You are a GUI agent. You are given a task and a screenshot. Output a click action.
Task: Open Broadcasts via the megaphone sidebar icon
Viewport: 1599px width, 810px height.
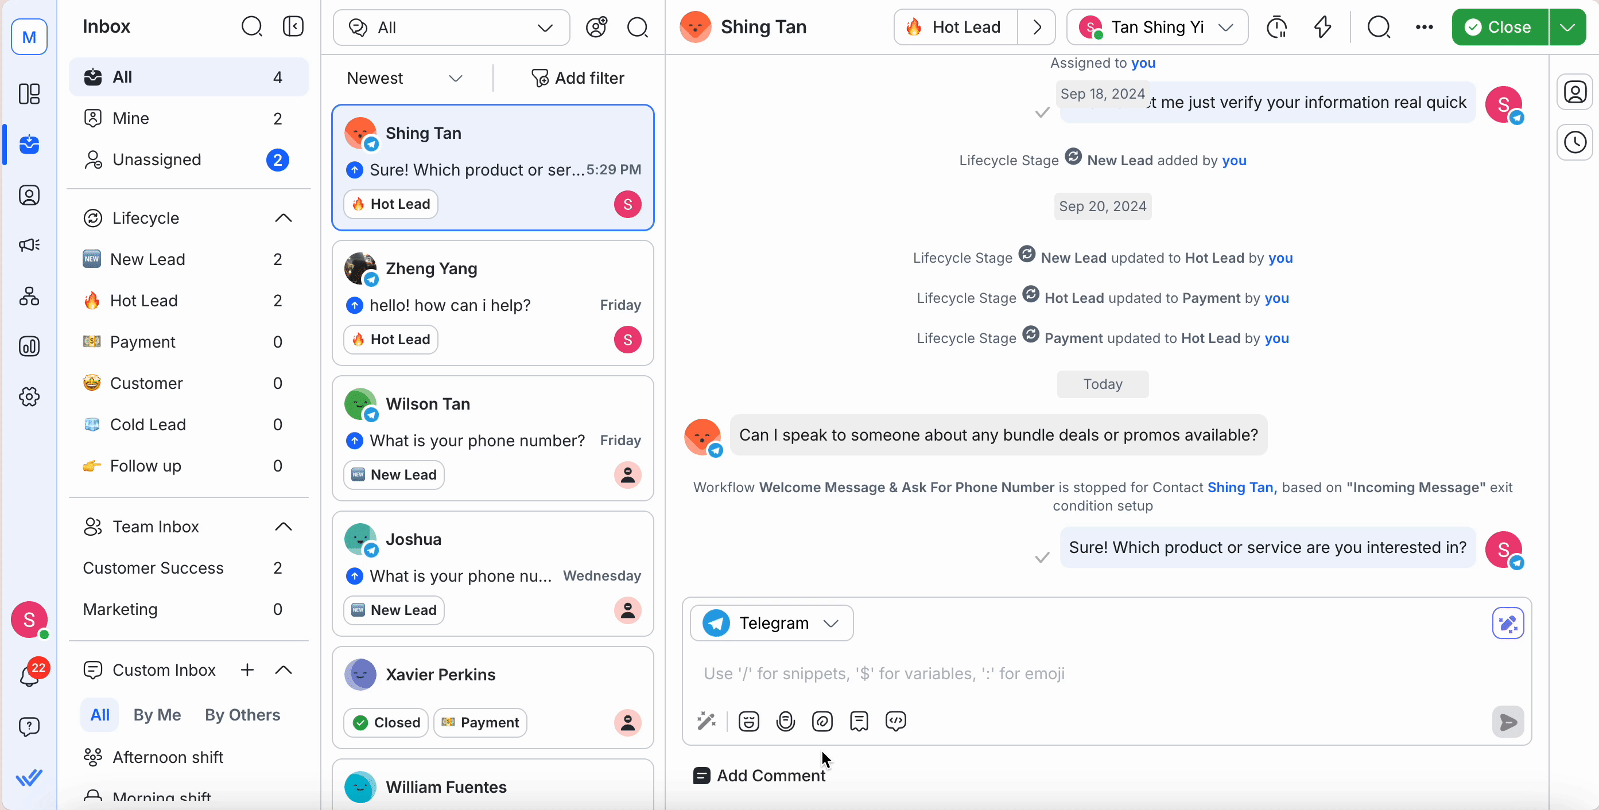click(29, 244)
